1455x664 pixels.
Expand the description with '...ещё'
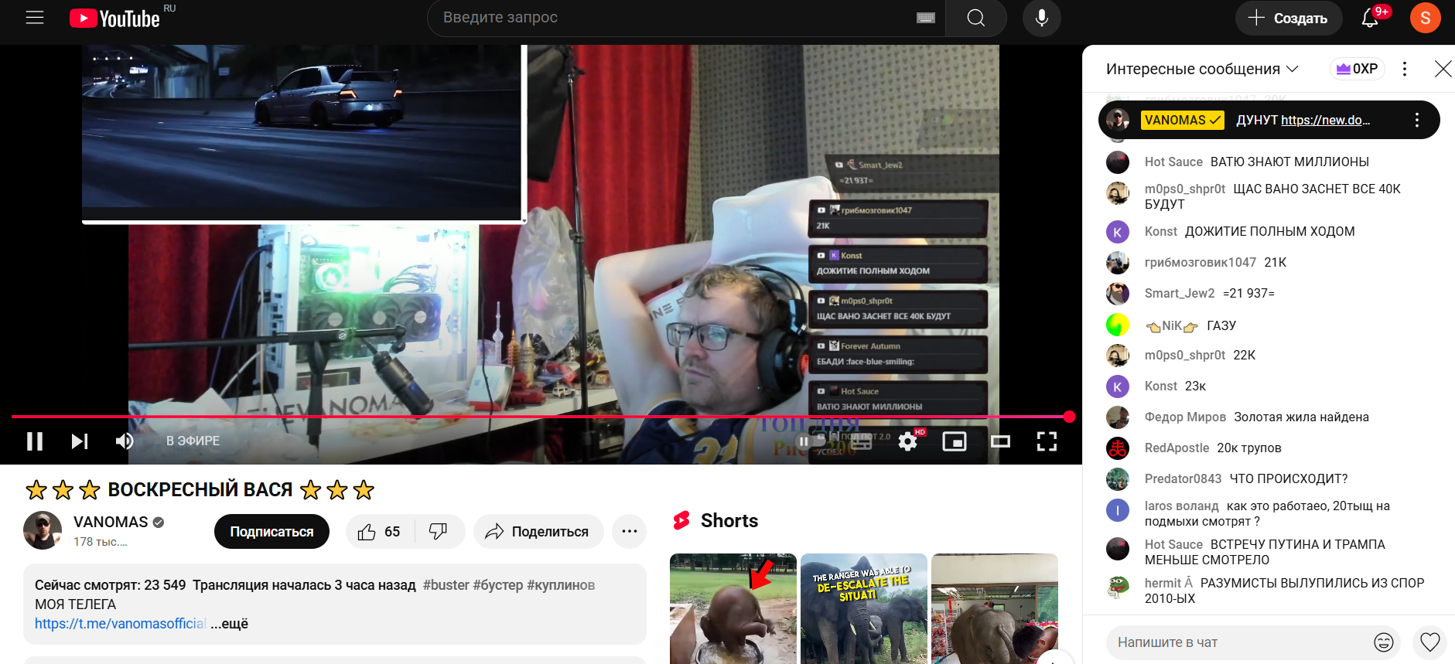pos(230,624)
